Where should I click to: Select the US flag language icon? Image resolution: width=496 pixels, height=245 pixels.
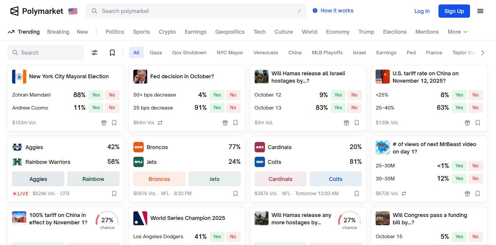pyautogui.click(x=73, y=11)
